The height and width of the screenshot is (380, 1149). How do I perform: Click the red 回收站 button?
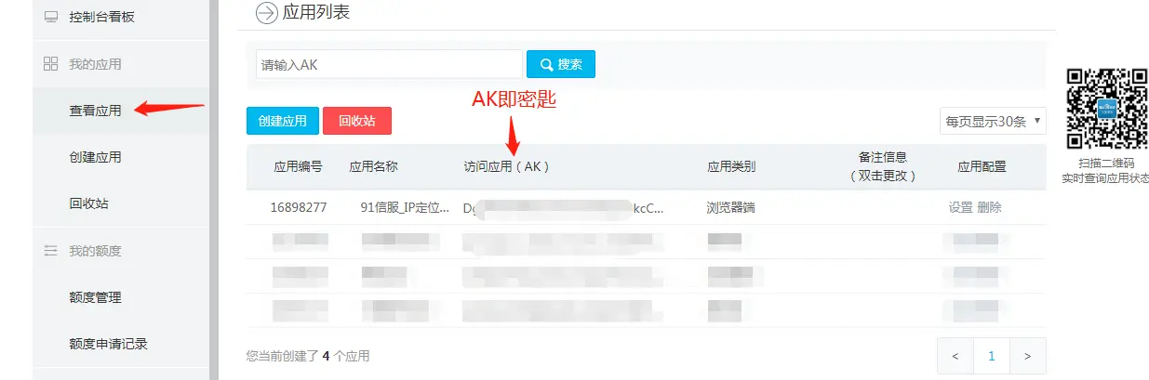click(357, 121)
